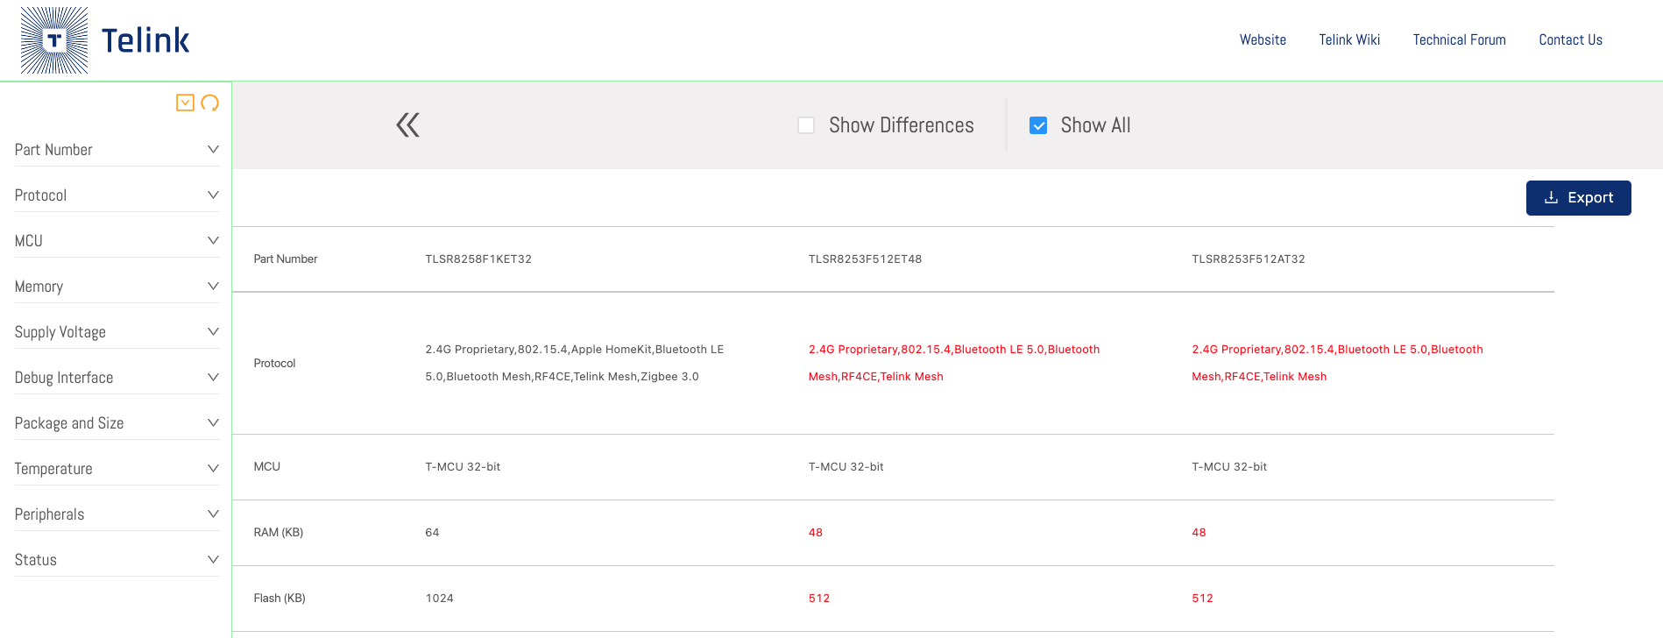Expand the Temperature filter
Screen dimensions: 1663x638
(117, 469)
